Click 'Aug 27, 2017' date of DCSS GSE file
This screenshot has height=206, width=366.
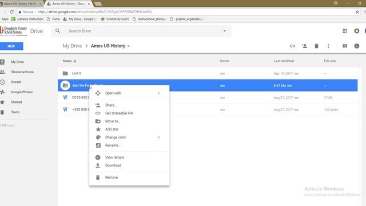pos(283,98)
